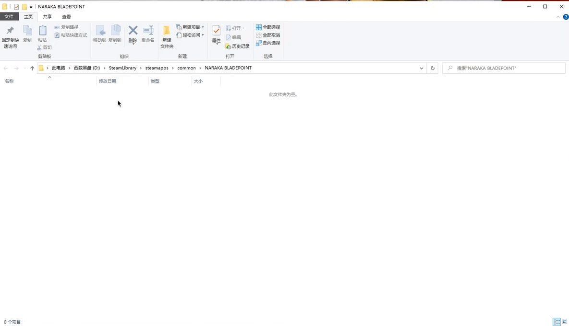Expand the chevron after SteamLibrary in path
Image resolution: width=569 pixels, height=326 pixels.
[x=141, y=68]
